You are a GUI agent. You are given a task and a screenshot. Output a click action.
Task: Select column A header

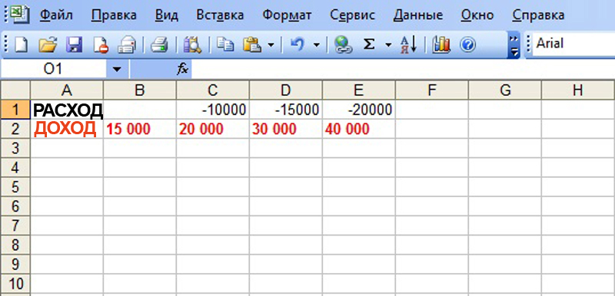pyautogui.click(x=67, y=90)
